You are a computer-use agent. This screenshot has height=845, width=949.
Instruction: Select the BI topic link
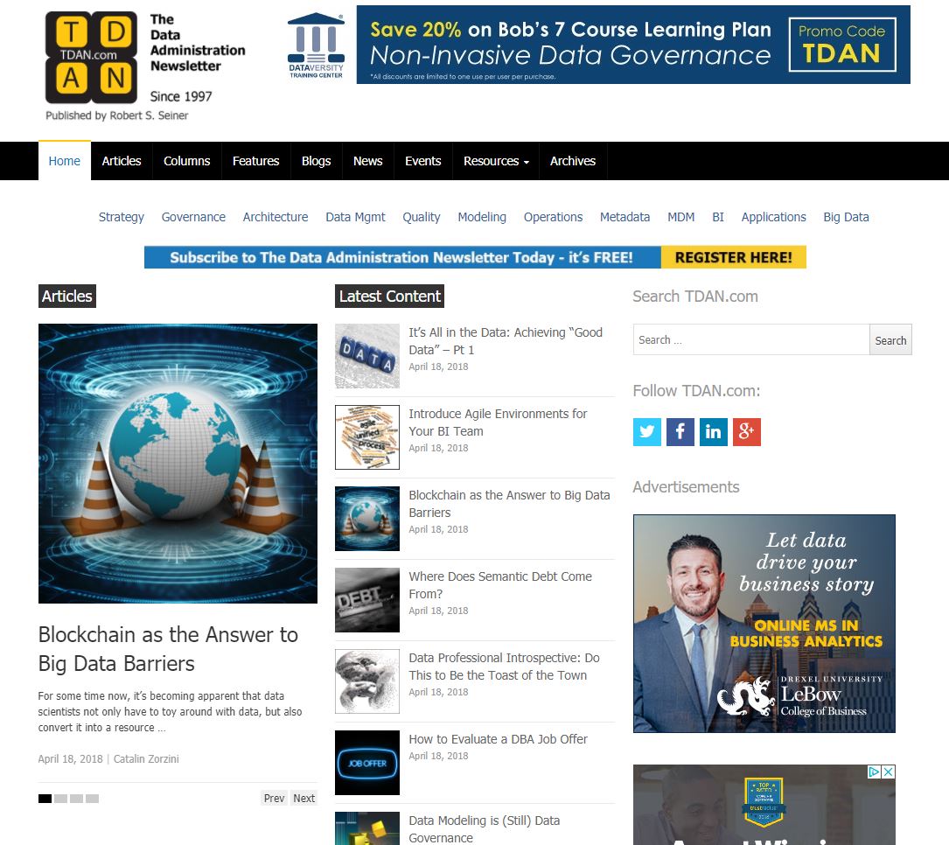pos(718,217)
